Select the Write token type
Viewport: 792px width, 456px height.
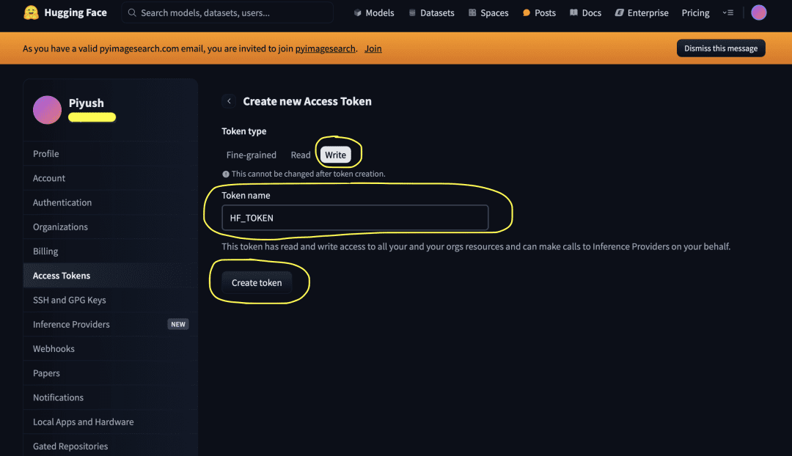pyautogui.click(x=337, y=155)
